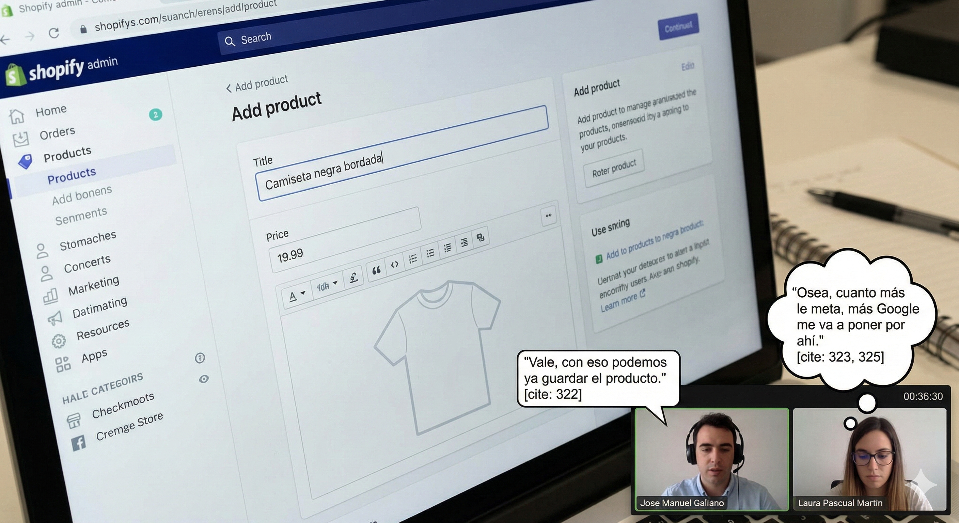Click the magnifier icon in Search bar
Image resolution: width=959 pixels, height=523 pixels.
click(230, 41)
